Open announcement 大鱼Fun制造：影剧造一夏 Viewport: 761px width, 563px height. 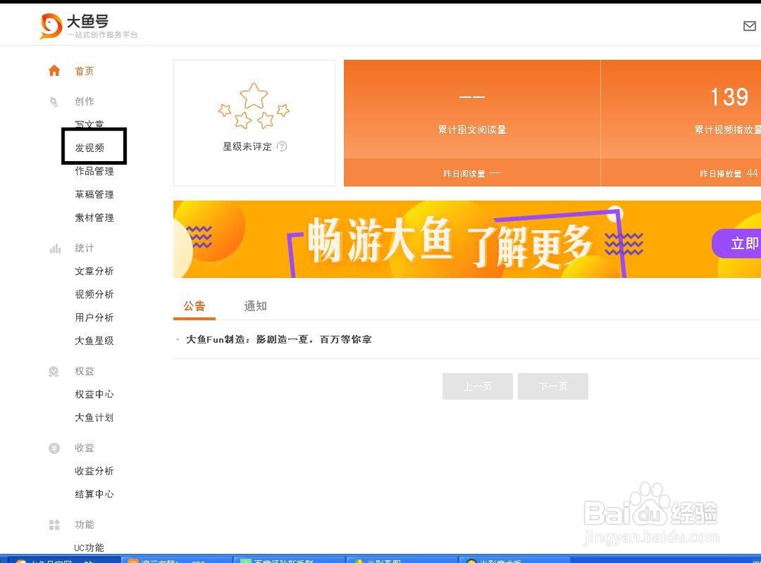point(279,339)
